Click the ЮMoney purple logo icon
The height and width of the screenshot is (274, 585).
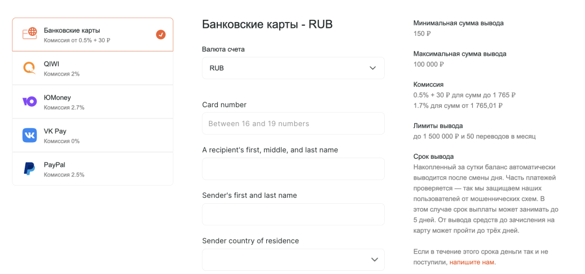(30, 101)
